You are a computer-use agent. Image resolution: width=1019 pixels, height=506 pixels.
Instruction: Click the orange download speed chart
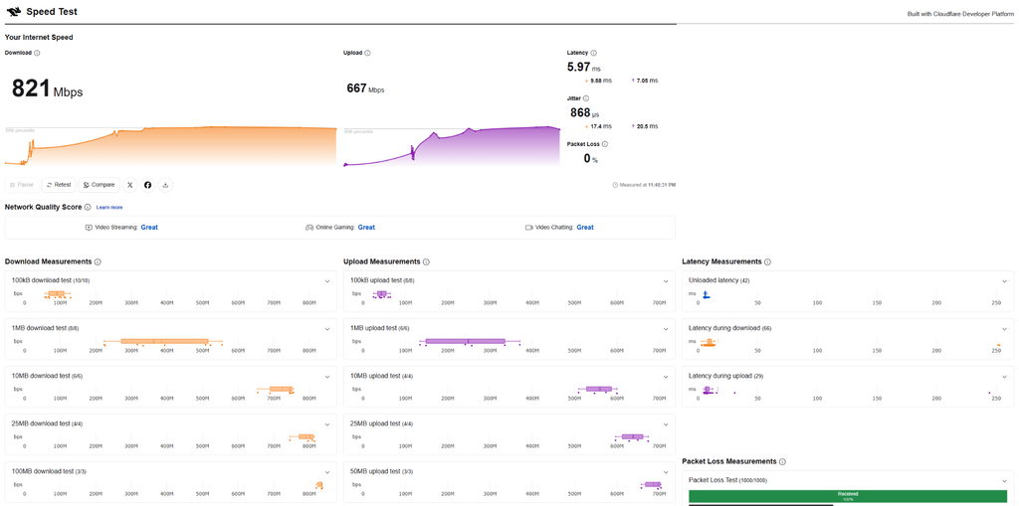pos(171,147)
